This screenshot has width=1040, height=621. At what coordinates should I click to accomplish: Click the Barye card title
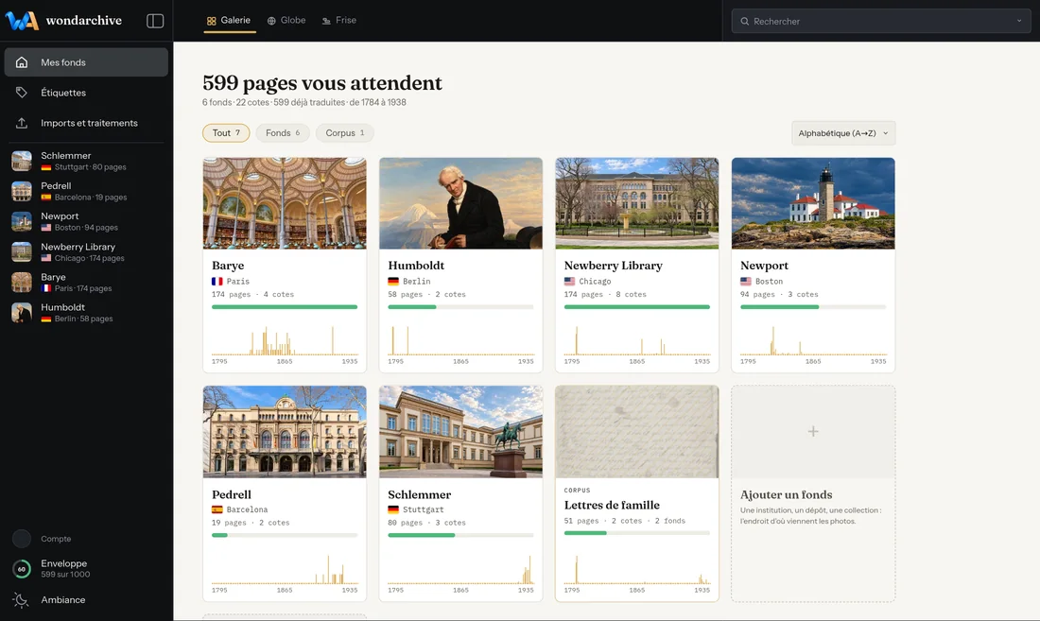coord(228,265)
